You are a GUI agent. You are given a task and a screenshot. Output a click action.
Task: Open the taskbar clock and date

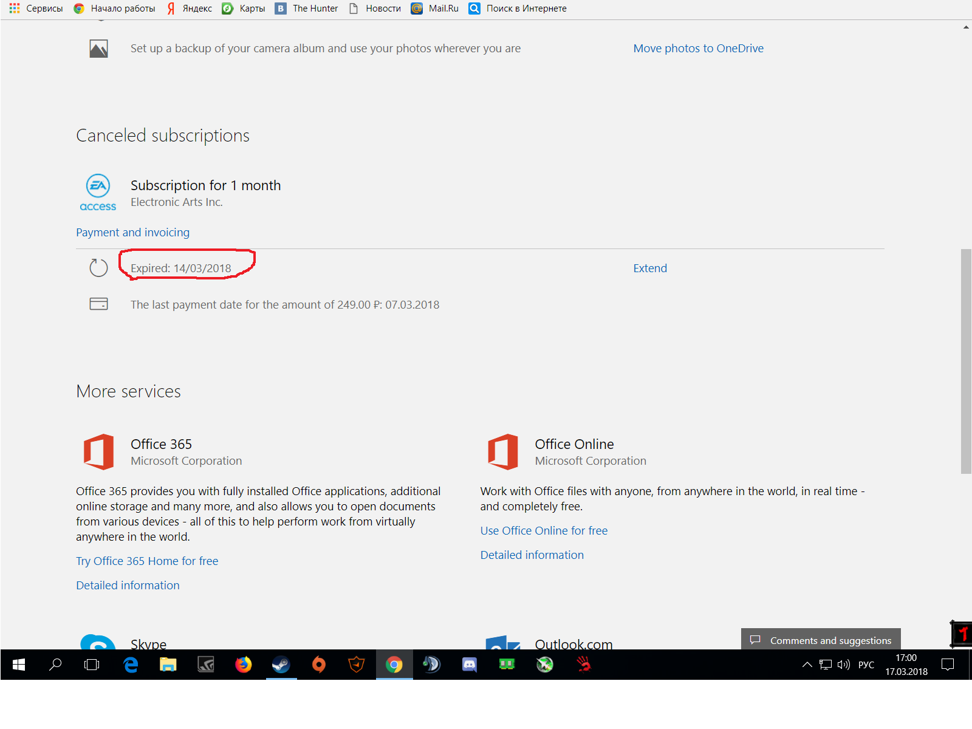pyautogui.click(x=906, y=665)
